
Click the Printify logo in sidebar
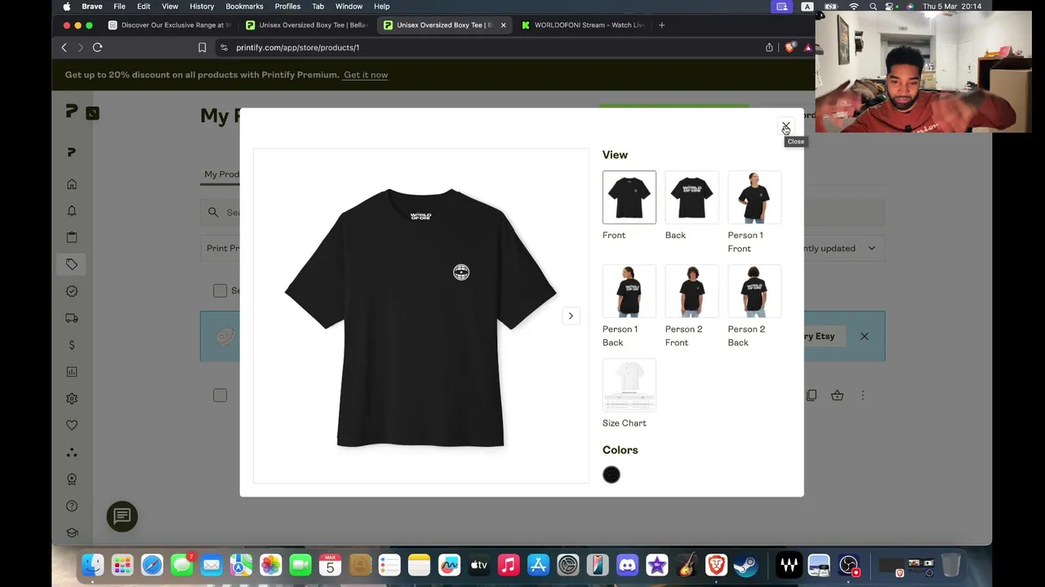pyautogui.click(x=72, y=112)
